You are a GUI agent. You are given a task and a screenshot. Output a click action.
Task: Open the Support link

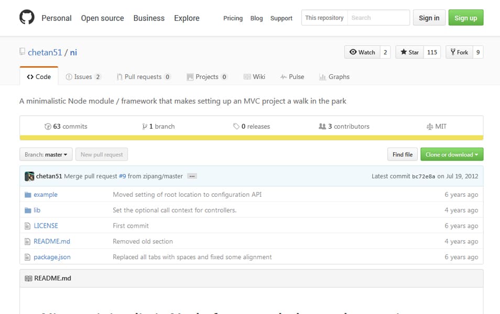[281, 18]
